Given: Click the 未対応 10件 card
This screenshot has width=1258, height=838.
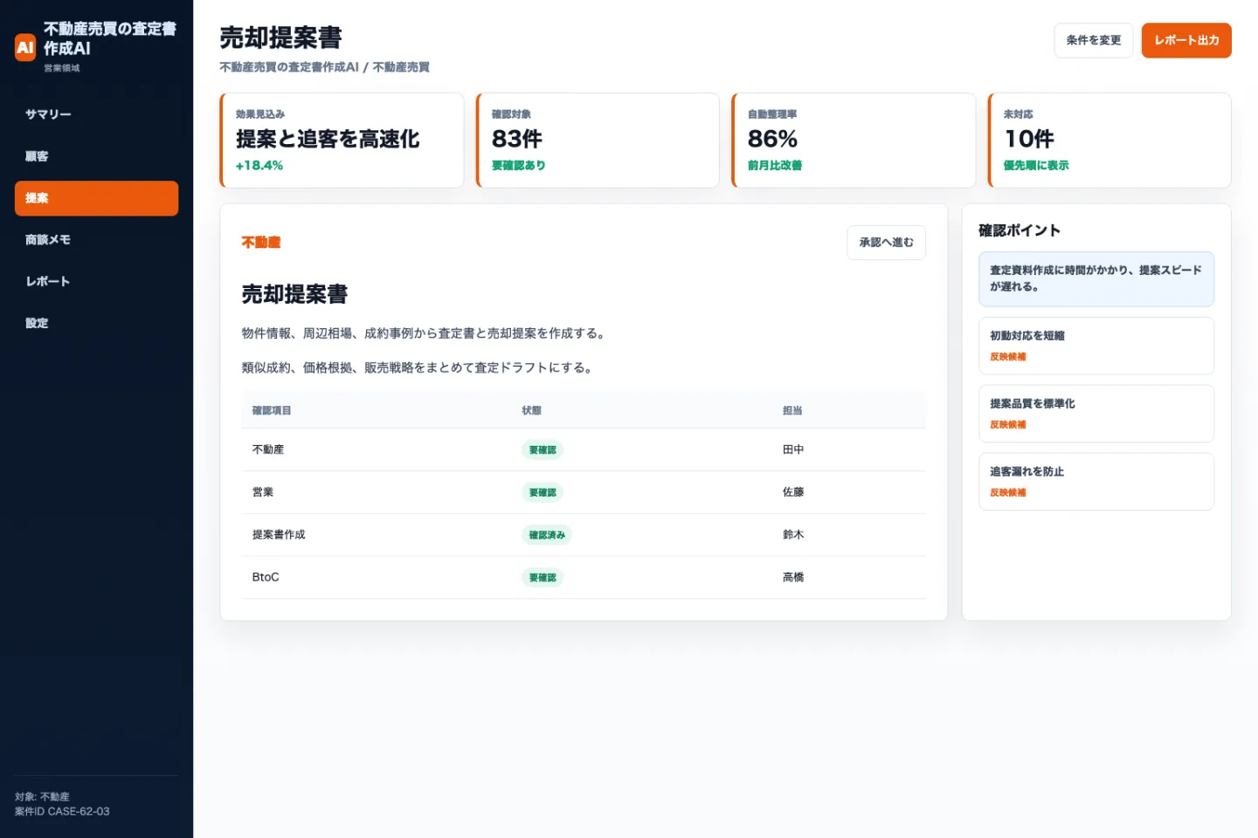Looking at the screenshot, I should tap(1109, 141).
